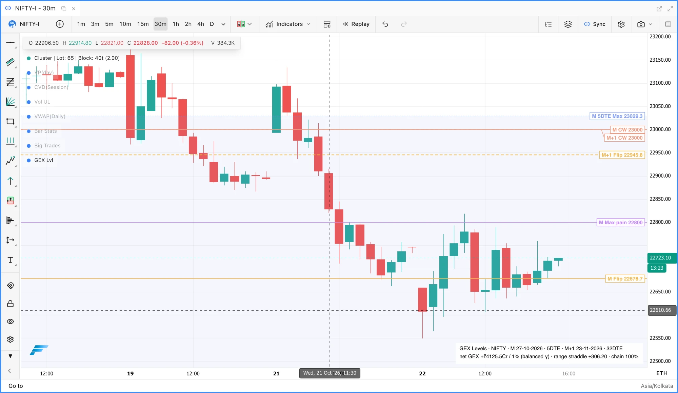Screen dimensions: 678x393
Task: Select the magnet snap tool
Action: coord(11,286)
